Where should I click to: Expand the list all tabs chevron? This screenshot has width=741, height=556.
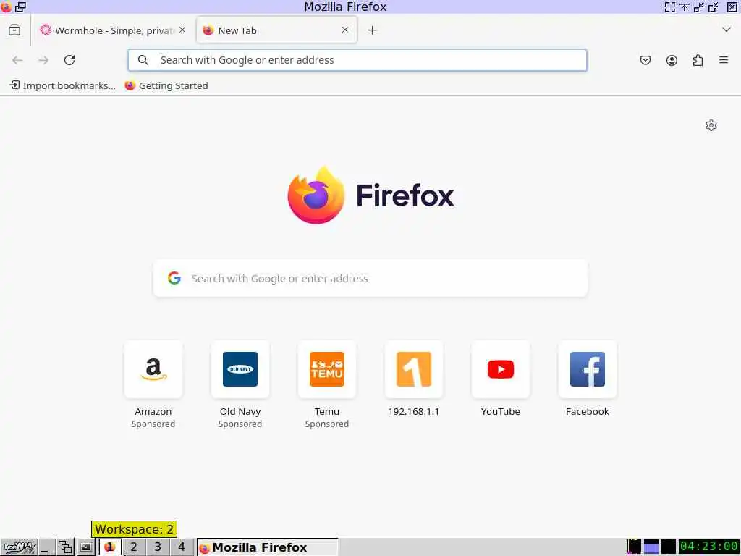(727, 30)
